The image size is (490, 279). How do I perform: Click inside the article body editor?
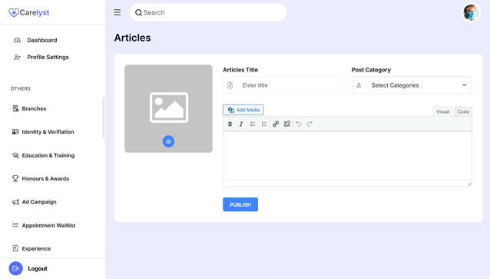tap(347, 155)
